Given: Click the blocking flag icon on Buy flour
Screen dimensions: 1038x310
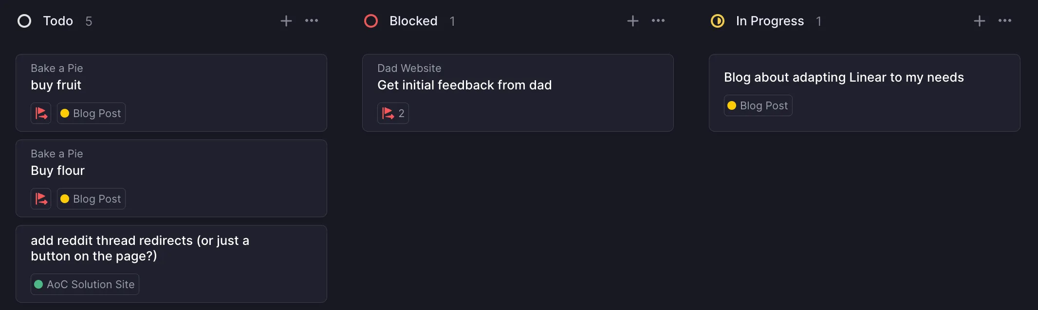Looking at the screenshot, I should [41, 199].
